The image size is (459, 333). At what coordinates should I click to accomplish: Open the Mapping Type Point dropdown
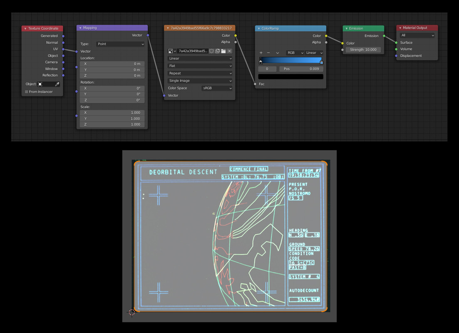(x=120, y=44)
